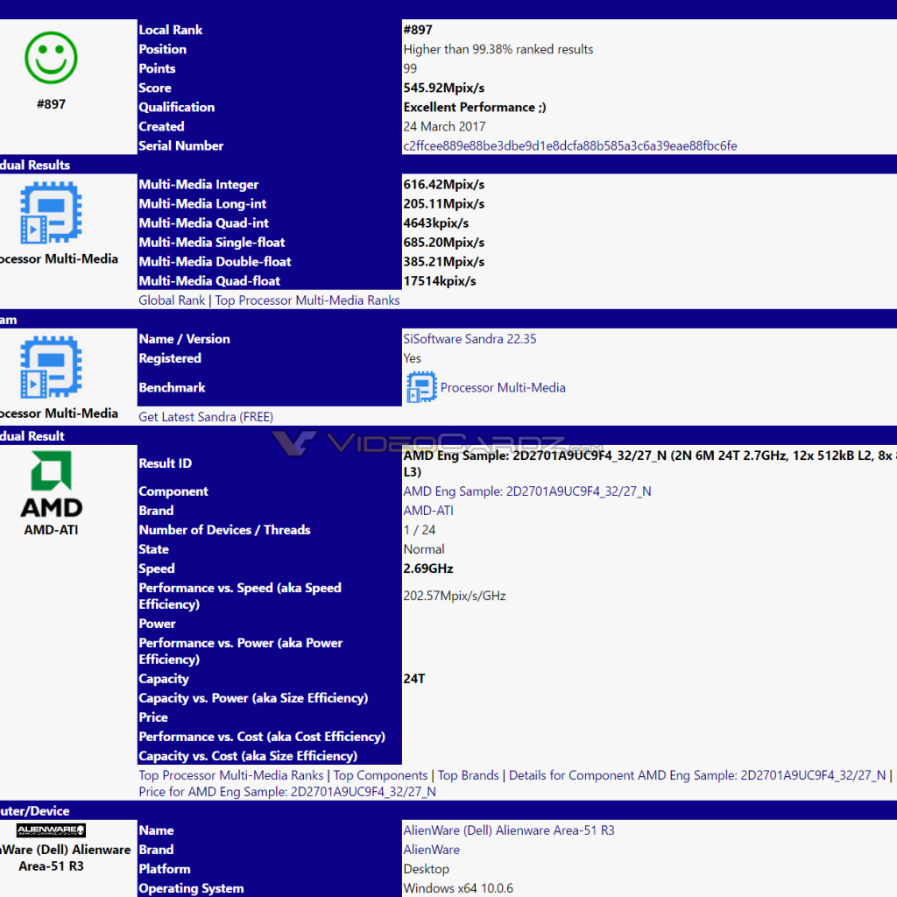Viewport: 897px width, 897px height.
Task: Click the Windows x64 10.0.6 operating system value
Action: click(x=457, y=888)
